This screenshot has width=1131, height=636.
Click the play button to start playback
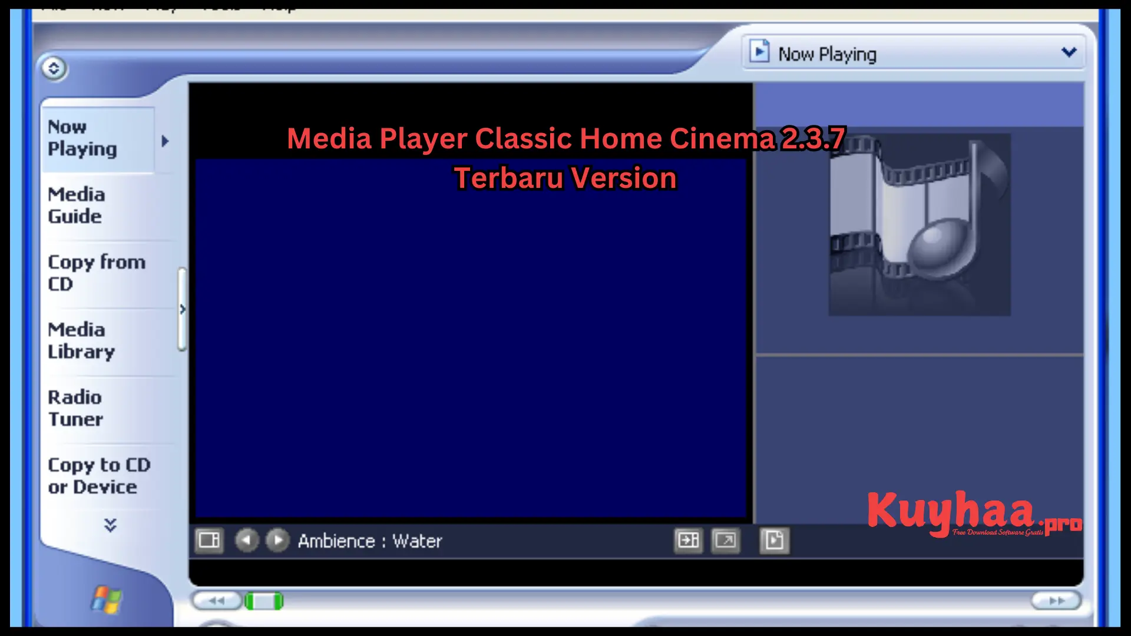coord(276,541)
